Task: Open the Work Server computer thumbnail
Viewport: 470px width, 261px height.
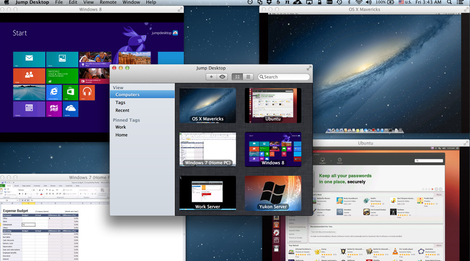Action: [x=208, y=193]
